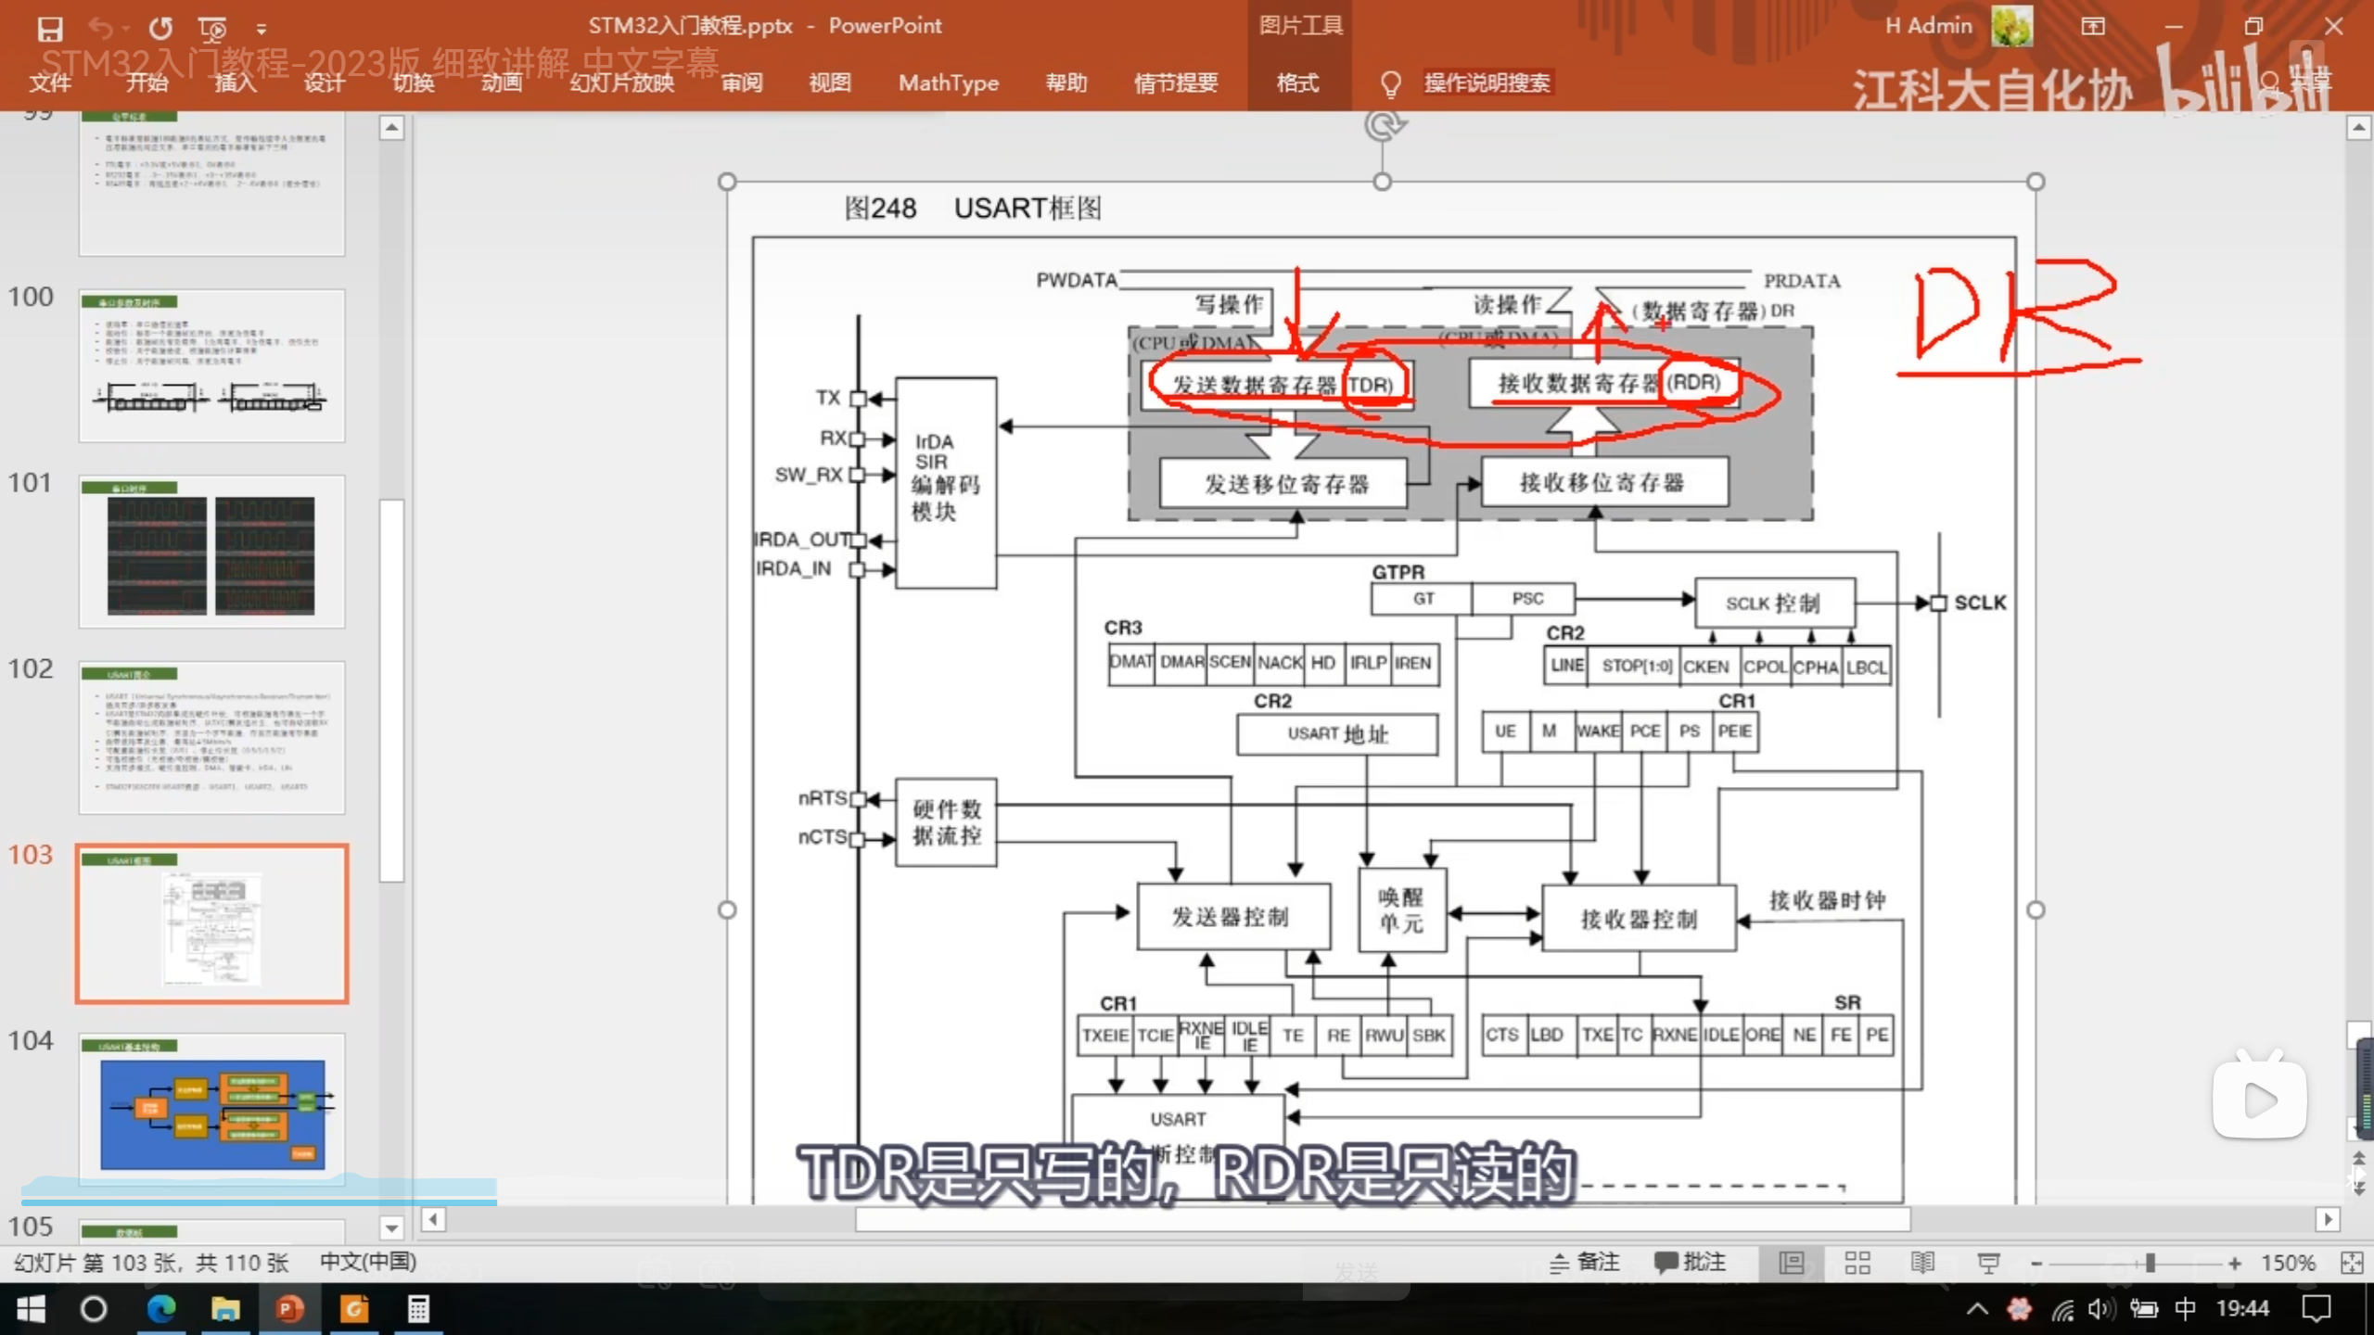
Task: Click the Redo/Repeat icon in title bar
Action: point(160,28)
